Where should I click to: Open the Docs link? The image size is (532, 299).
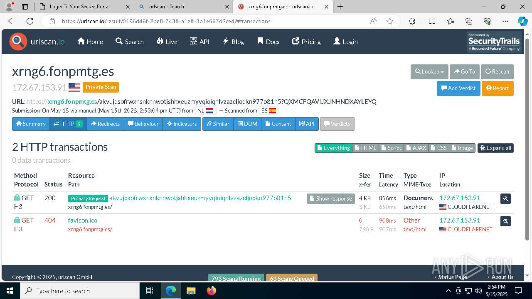[x=268, y=42]
